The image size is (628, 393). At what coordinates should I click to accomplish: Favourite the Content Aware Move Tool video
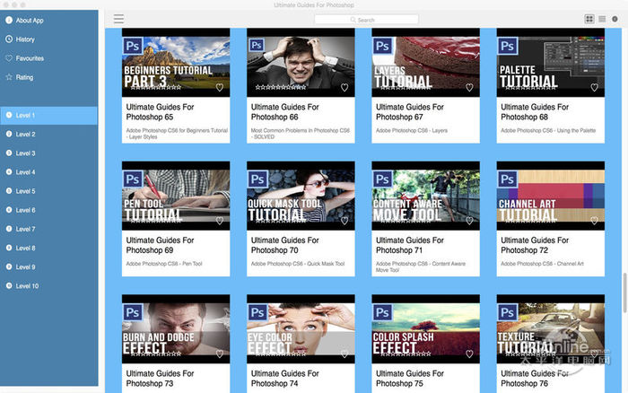pyautogui.click(x=469, y=221)
